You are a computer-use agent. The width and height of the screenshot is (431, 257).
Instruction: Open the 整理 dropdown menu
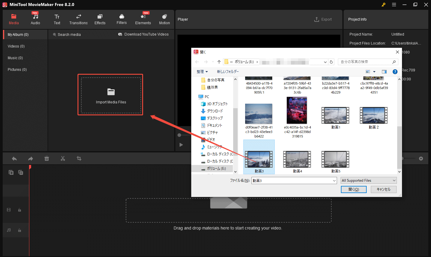(x=202, y=72)
